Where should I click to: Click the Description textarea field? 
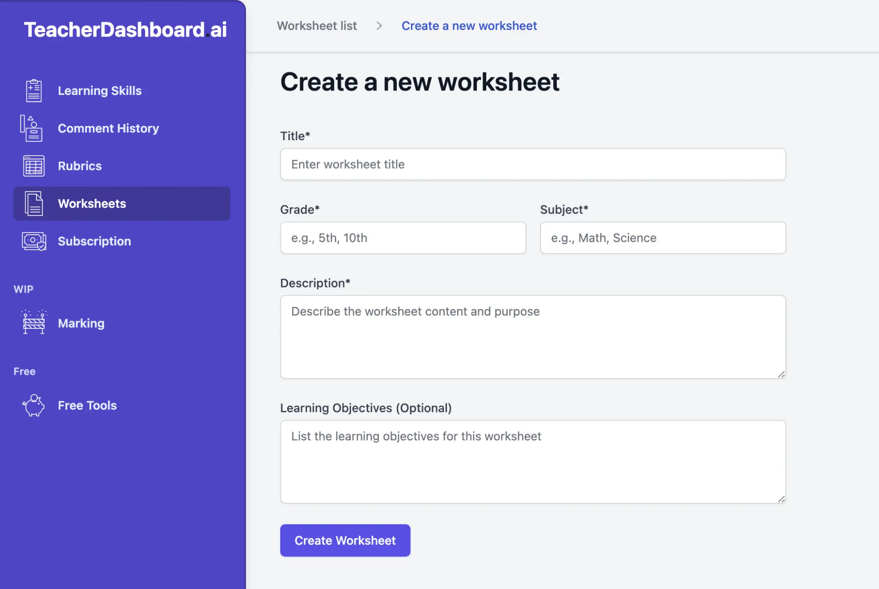coord(533,336)
